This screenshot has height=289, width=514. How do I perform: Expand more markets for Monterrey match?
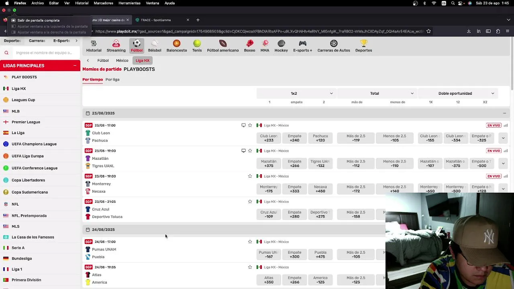(x=503, y=188)
